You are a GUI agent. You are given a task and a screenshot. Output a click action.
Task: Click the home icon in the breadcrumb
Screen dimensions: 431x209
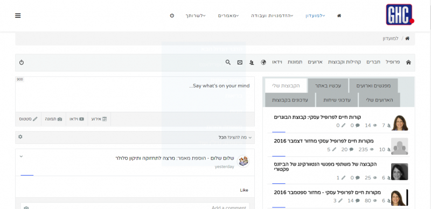[x=407, y=38]
